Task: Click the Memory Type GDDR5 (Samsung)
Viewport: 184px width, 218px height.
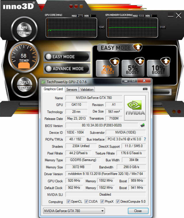Action: click(83, 160)
